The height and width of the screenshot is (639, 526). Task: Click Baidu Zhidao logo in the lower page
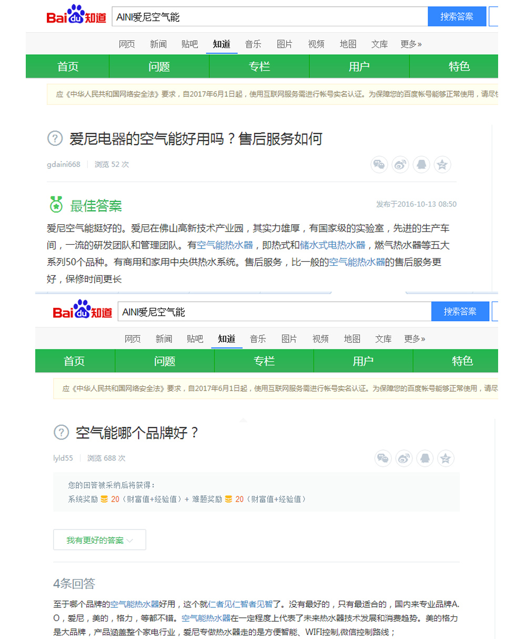pyautogui.click(x=83, y=310)
